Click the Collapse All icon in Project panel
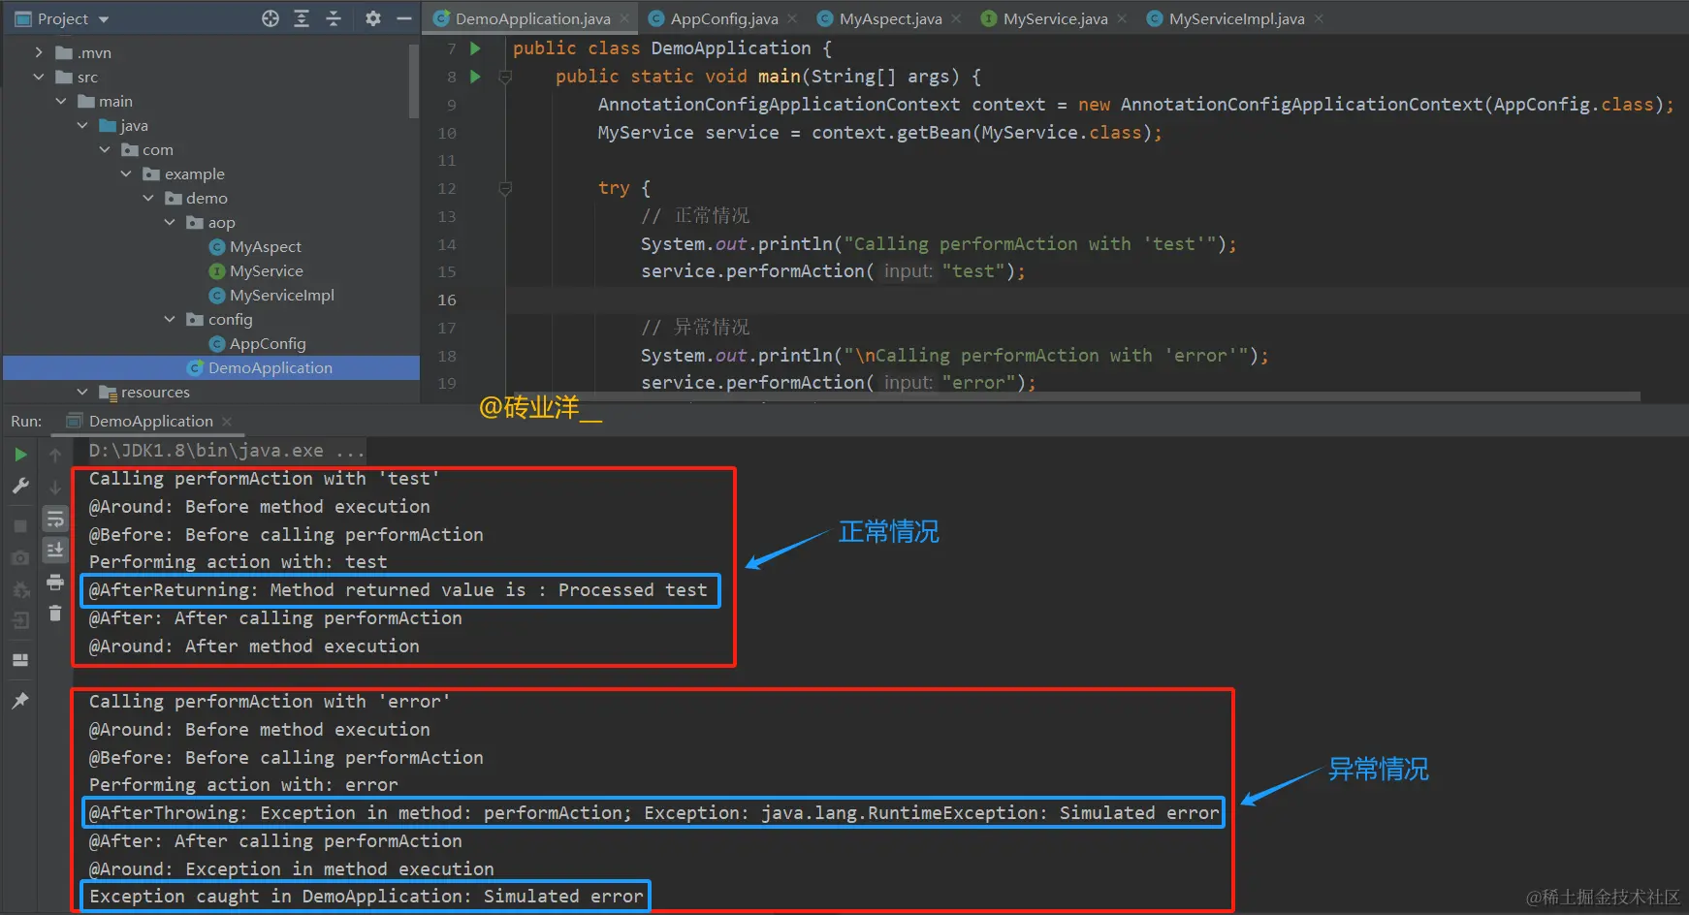The image size is (1689, 915). point(334,18)
